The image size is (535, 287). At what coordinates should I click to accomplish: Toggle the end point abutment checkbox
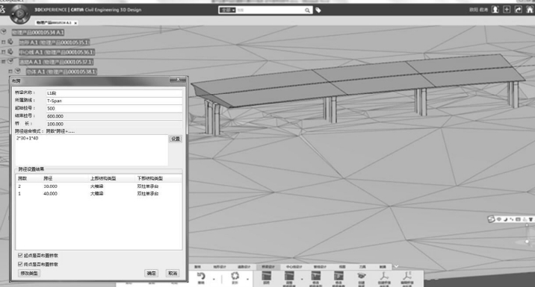(x=20, y=264)
